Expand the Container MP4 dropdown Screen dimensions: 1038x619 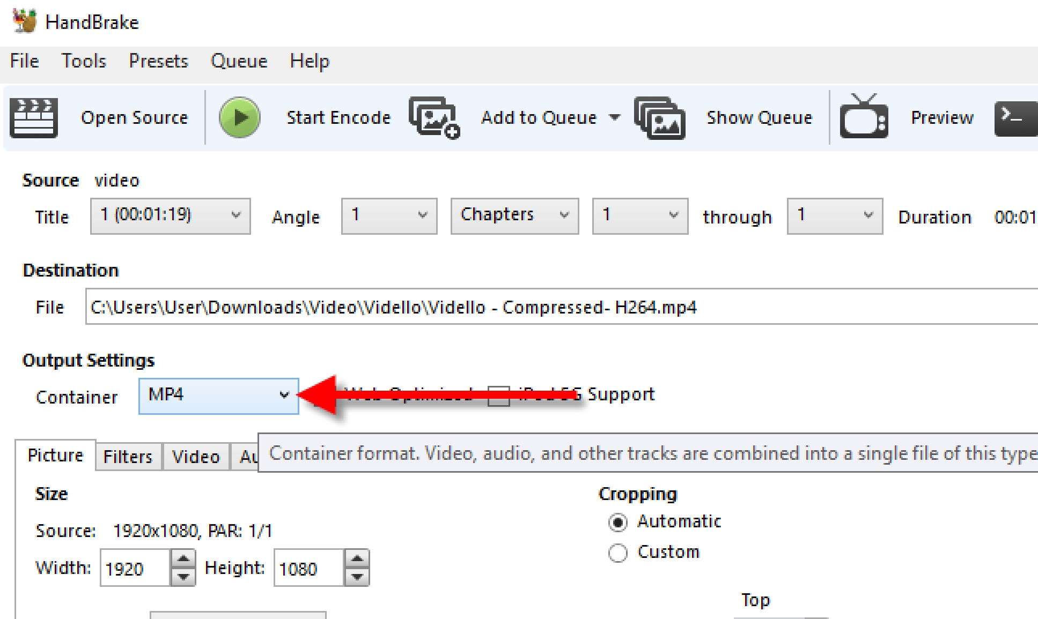pos(218,396)
